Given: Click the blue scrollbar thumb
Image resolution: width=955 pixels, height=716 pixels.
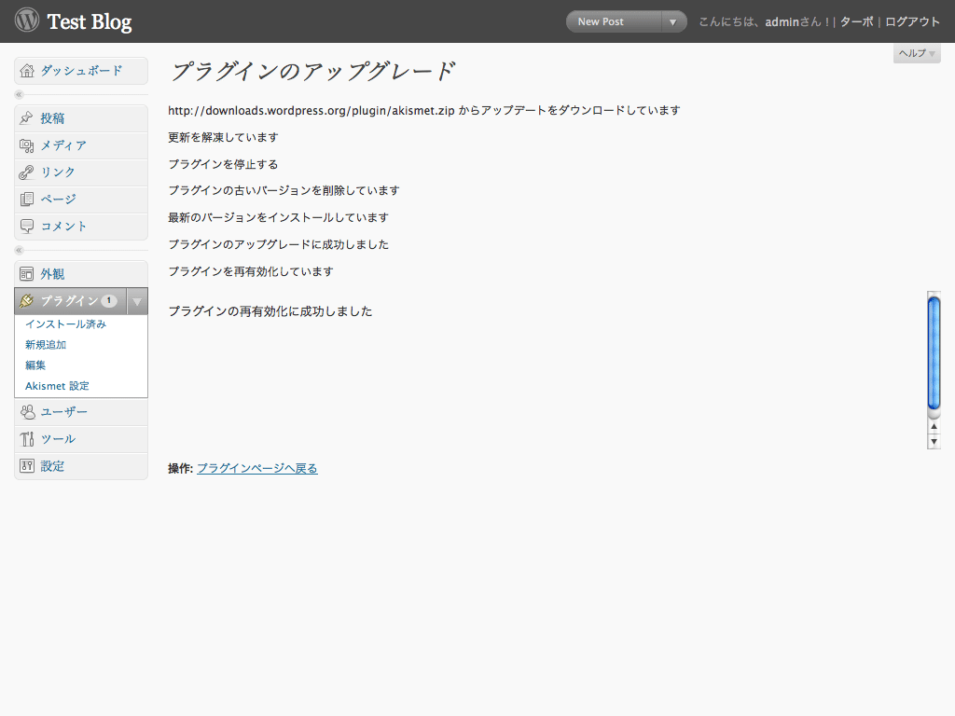Looking at the screenshot, I should [x=934, y=353].
